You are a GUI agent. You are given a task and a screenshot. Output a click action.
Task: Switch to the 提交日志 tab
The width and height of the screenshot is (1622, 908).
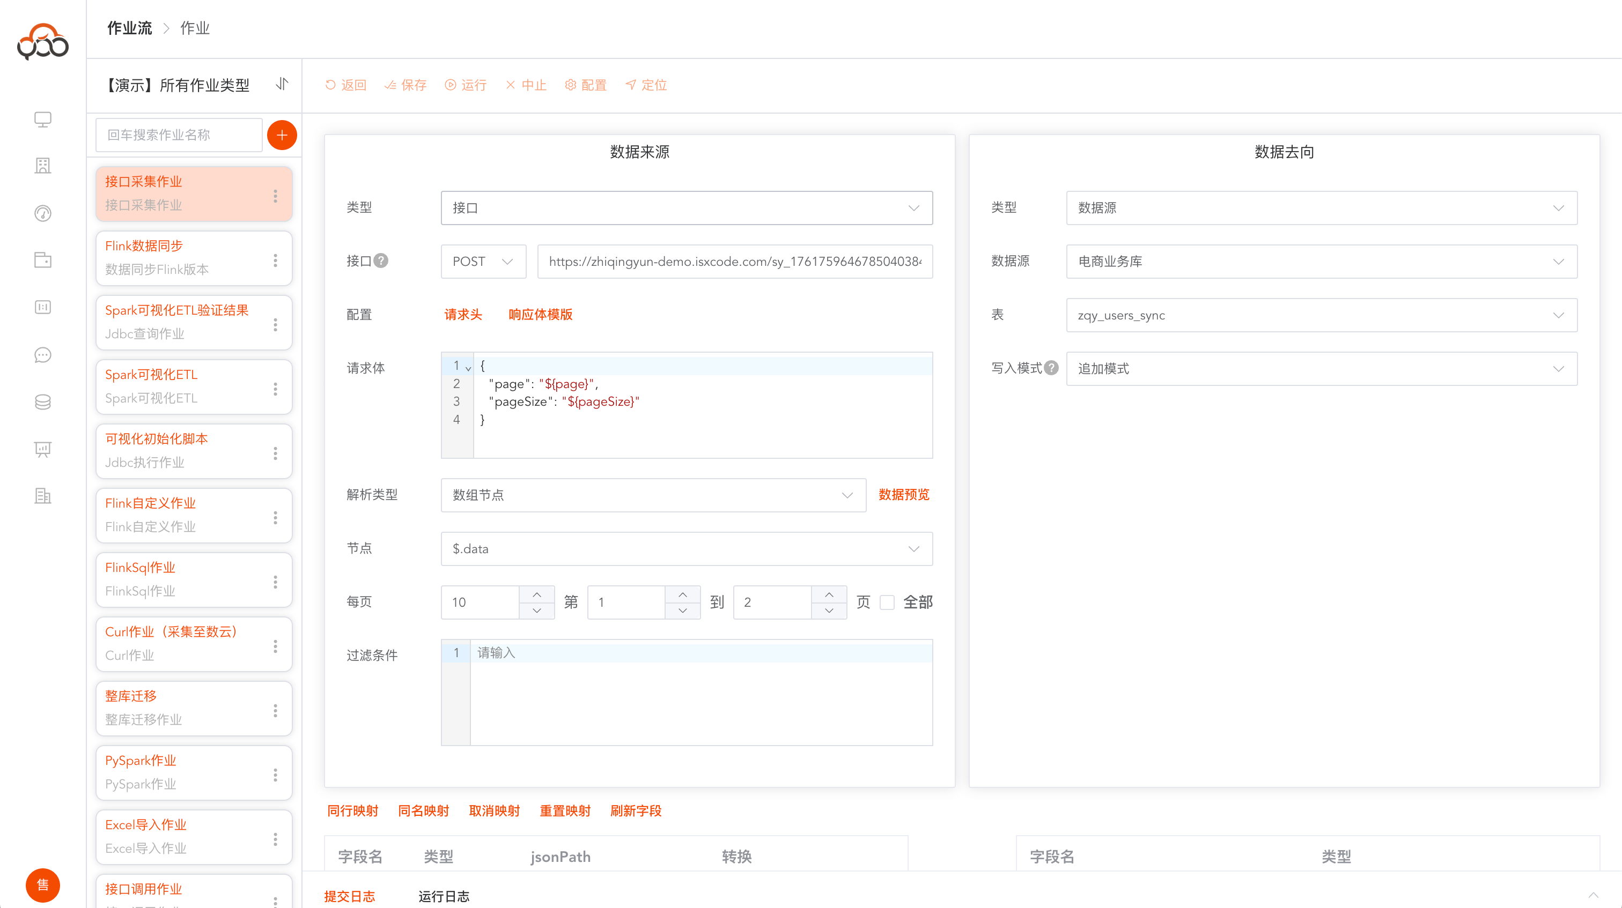tap(350, 896)
